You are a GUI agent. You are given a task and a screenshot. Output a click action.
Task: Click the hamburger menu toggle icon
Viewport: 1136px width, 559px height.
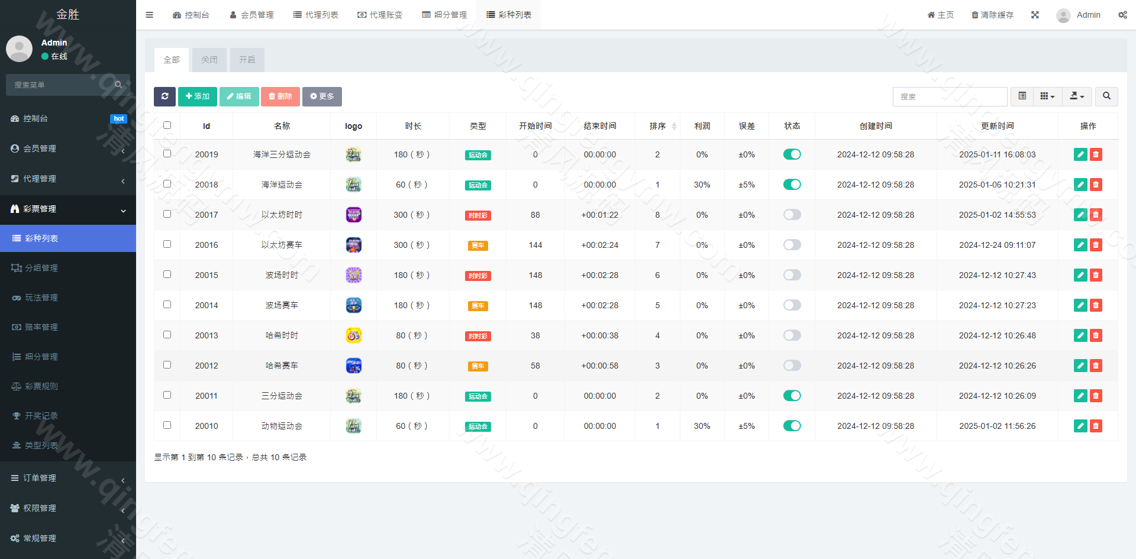pyautogui.click(x=149, y=15)
